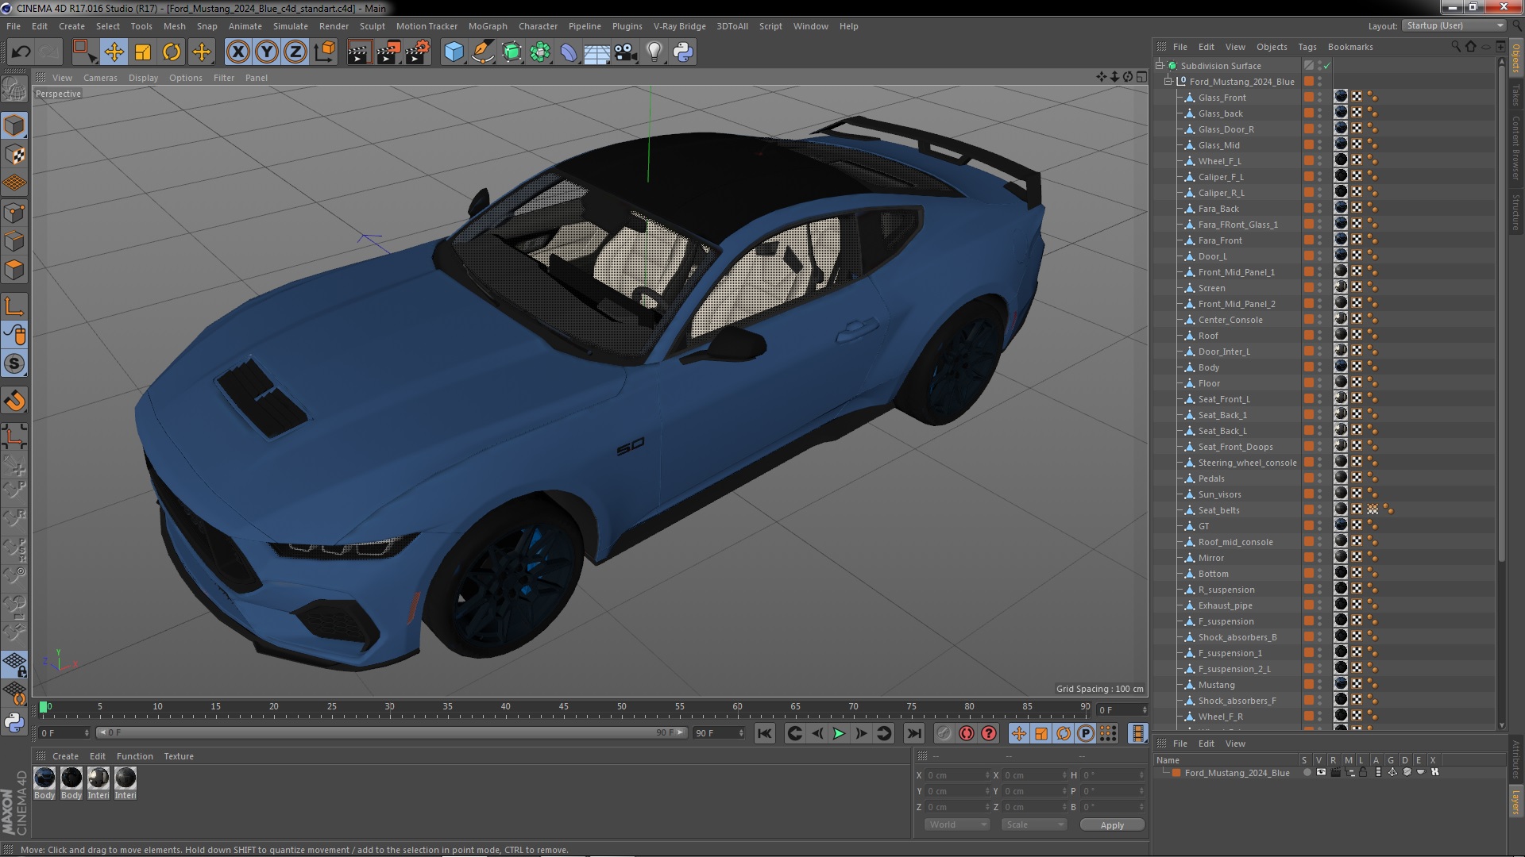Add a Cube primitive object
Screen dimensions: 1525x857
coord(454,52)
